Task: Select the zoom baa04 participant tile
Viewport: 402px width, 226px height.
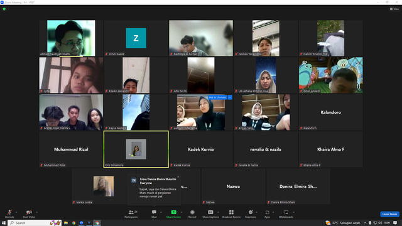Action: pos(136,38)
